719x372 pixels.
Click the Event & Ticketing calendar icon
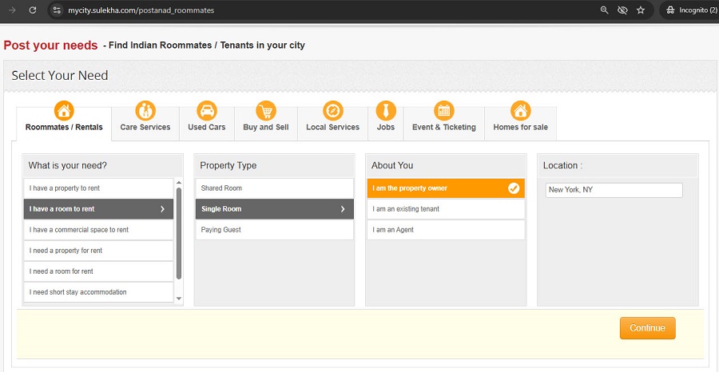(x=443, y=110)
